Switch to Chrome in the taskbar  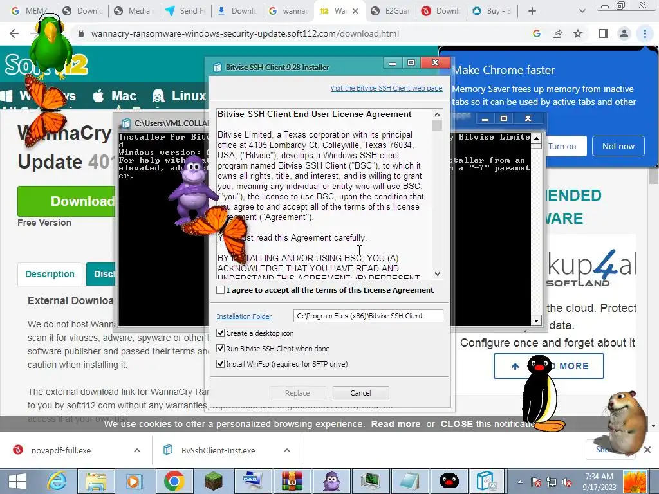pos(174,481)
